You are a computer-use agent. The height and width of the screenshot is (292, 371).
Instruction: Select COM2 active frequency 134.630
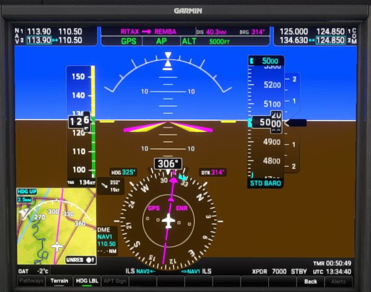pyautogui.click(x=294, y=40)
